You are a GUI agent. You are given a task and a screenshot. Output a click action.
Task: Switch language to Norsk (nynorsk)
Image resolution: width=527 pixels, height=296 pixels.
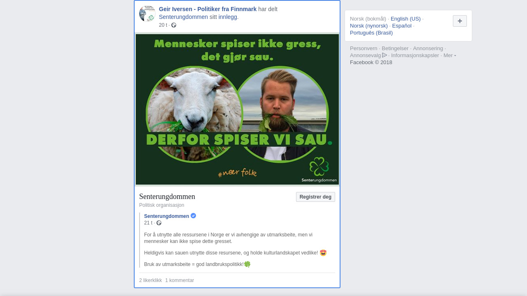pyautogui.click(x=369, y=26)
